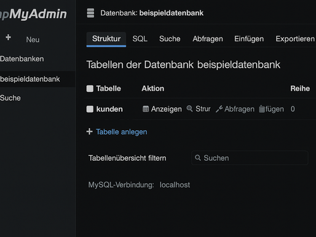Image resolution: width=316 pixels, height=237 pixels.
Task: Click the beispieldatenbank breadcrumb link
Action: pos(172,13)
